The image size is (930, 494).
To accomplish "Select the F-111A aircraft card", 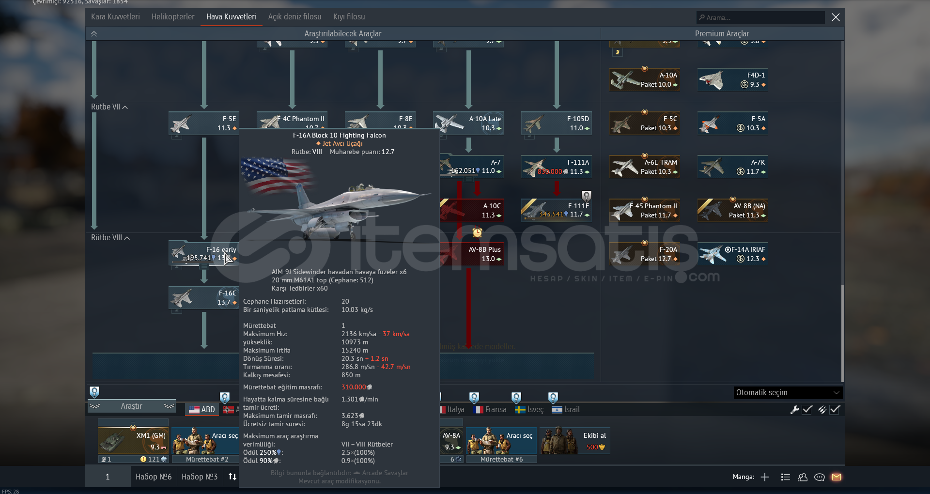I will tap(557, 167).
